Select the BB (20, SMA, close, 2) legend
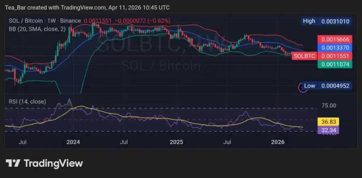The image size is (362, 178). (37, 29)
